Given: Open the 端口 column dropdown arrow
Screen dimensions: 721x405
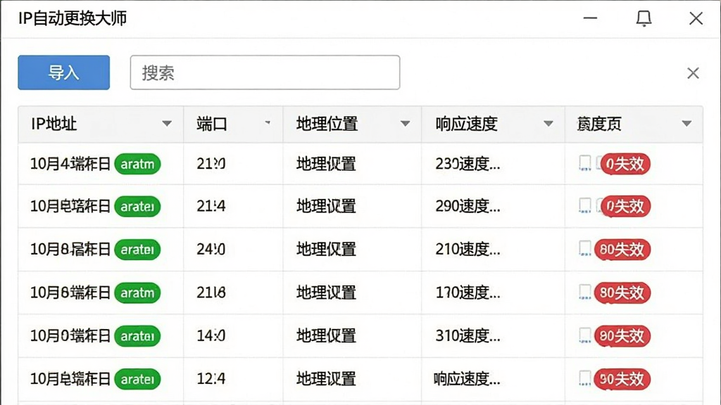Looking at the screenshot, I should click(x=268, y=122).
